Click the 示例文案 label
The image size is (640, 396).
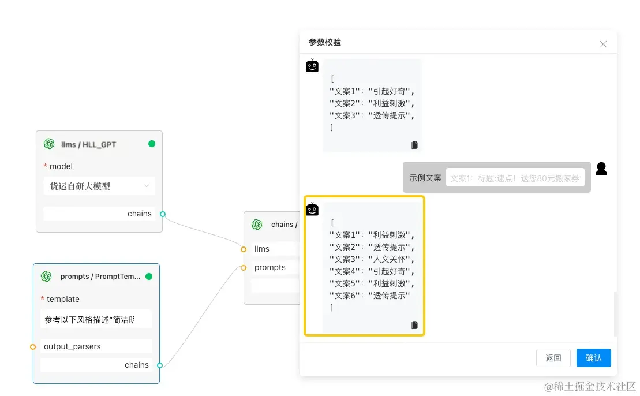pos(425,178)
